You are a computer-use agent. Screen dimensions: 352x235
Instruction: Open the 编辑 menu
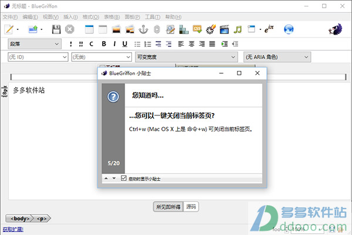(x=31, y=17)
